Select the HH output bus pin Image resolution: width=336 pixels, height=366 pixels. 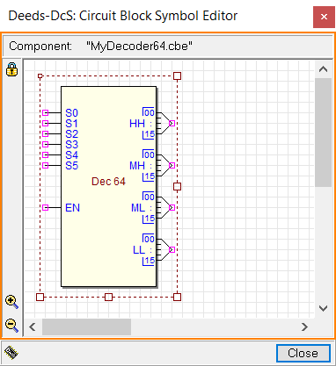(172, 123)
